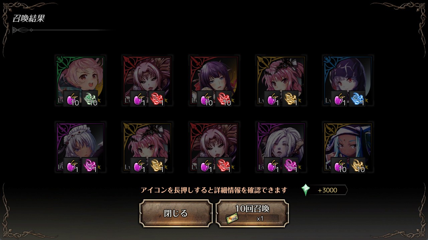Tap the green crystal currency icon

(x=306, y=190)
